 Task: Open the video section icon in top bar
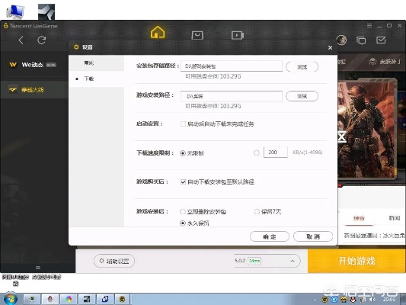tap(238, 35)
